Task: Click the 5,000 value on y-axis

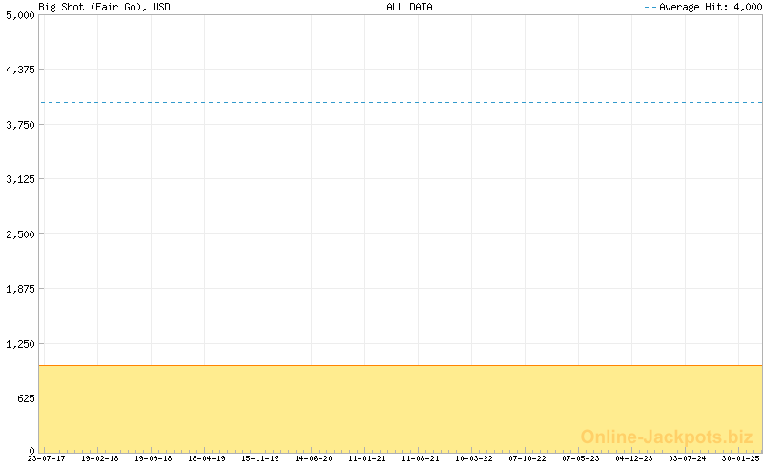Action: pyautogui.click(x=20, y=14)
